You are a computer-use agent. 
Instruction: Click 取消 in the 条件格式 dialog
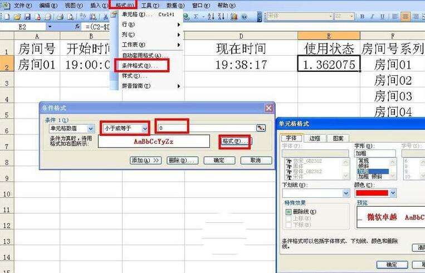(256, 160)
